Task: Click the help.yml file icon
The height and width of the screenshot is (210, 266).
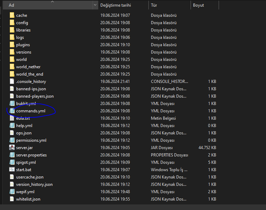Action: pos(12,126)
